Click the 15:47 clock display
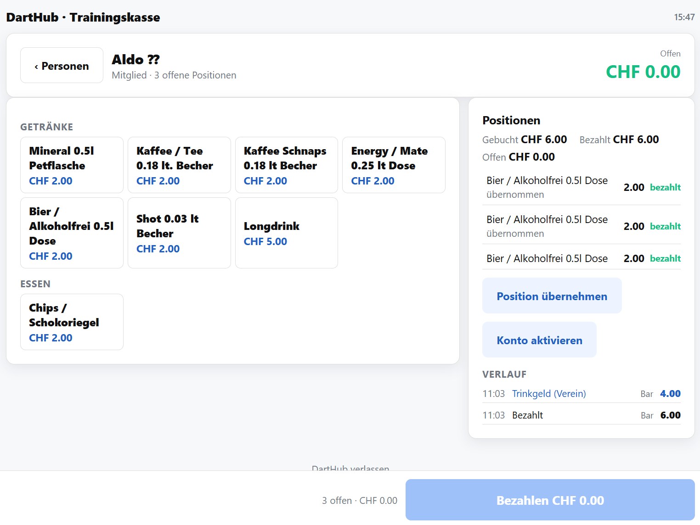This screenshot has height=525, width=700. (684, 17)
